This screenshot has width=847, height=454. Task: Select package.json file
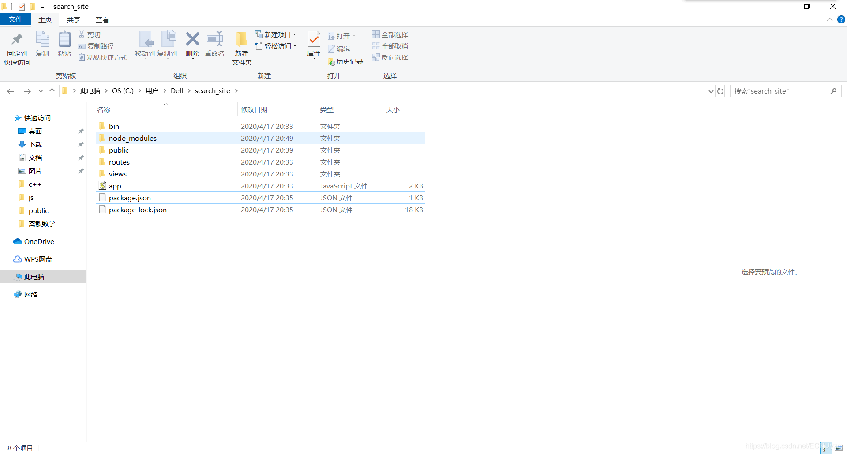[x=260, y=198]
